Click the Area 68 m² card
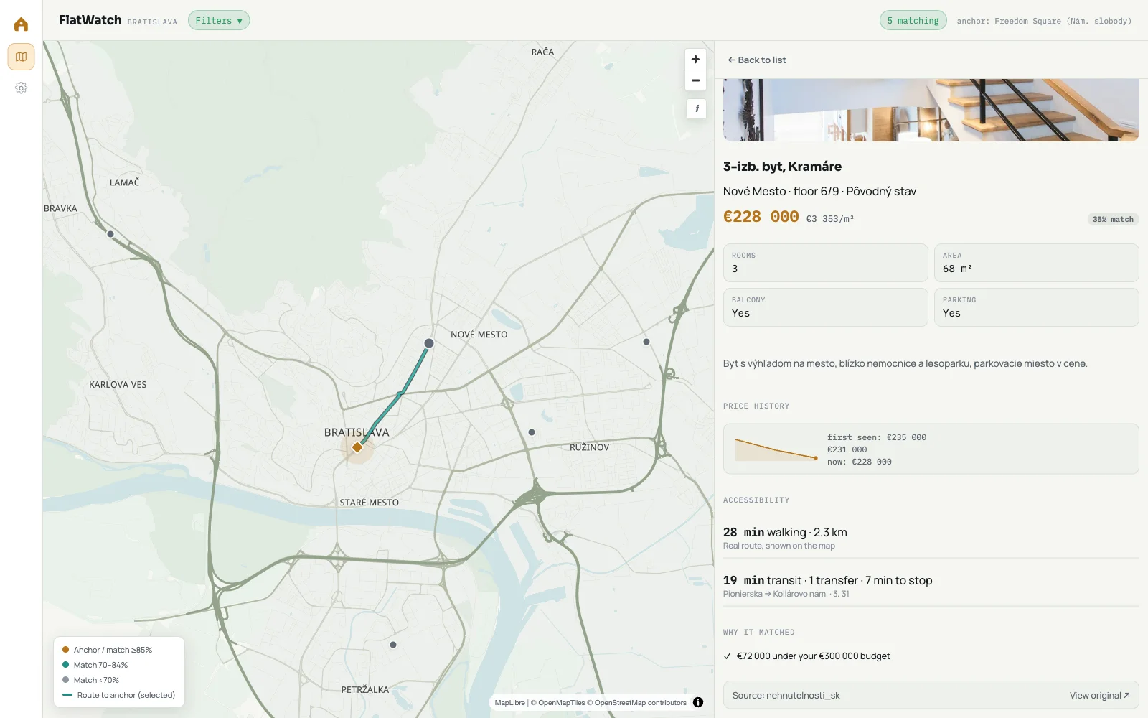The image size is (1148, 718). (1036, 263)
